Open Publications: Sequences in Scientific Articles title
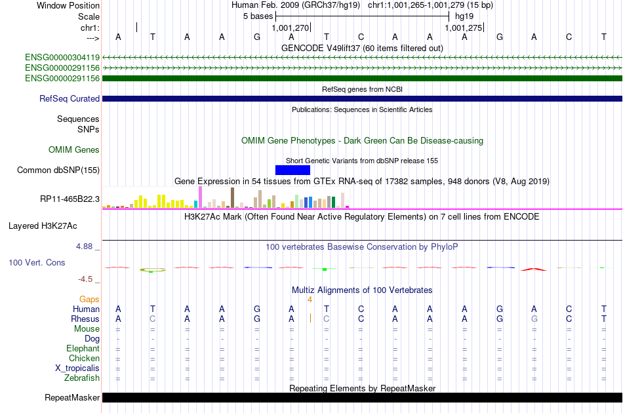The width and height of the screenshot is (623, 413). (362, 109)
